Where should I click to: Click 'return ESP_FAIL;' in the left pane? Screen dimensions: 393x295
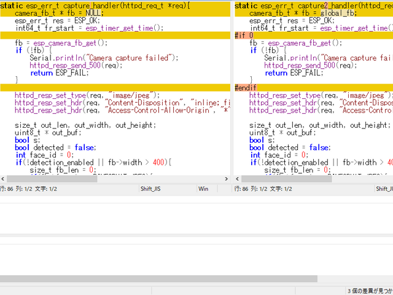point(59,73)
